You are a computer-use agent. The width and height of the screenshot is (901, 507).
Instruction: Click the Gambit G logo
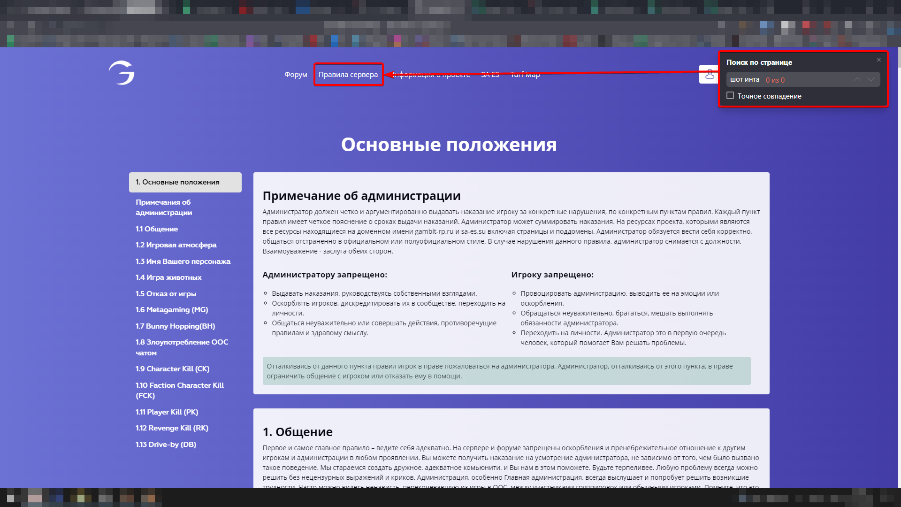tap(122, 73)
